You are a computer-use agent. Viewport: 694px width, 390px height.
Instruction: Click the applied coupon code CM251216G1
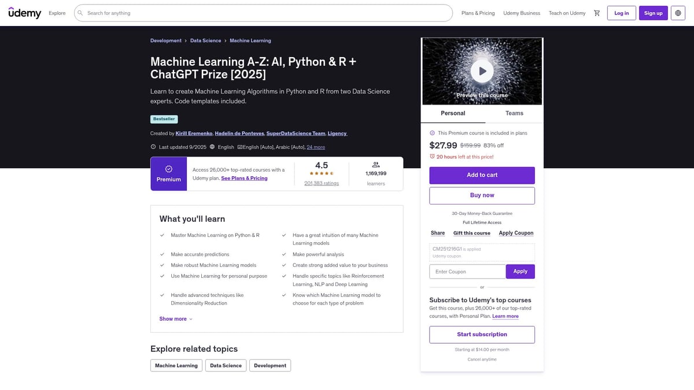tap(447, 249)
